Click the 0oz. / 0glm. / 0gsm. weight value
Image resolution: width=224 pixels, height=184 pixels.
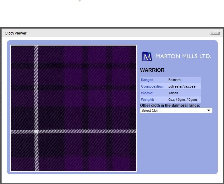pos(183,100)
